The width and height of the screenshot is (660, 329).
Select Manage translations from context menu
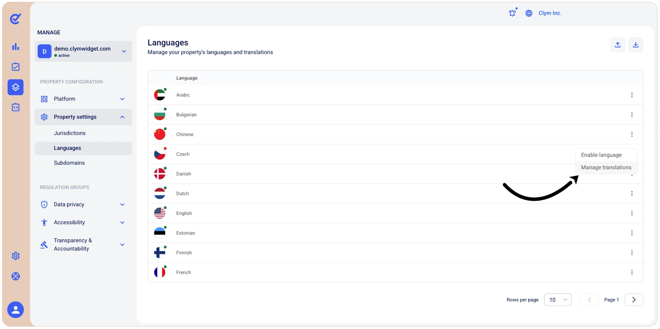(606, 167)
